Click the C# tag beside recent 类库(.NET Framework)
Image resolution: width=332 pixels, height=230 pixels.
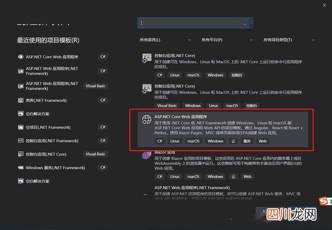[x=103, y=100]
